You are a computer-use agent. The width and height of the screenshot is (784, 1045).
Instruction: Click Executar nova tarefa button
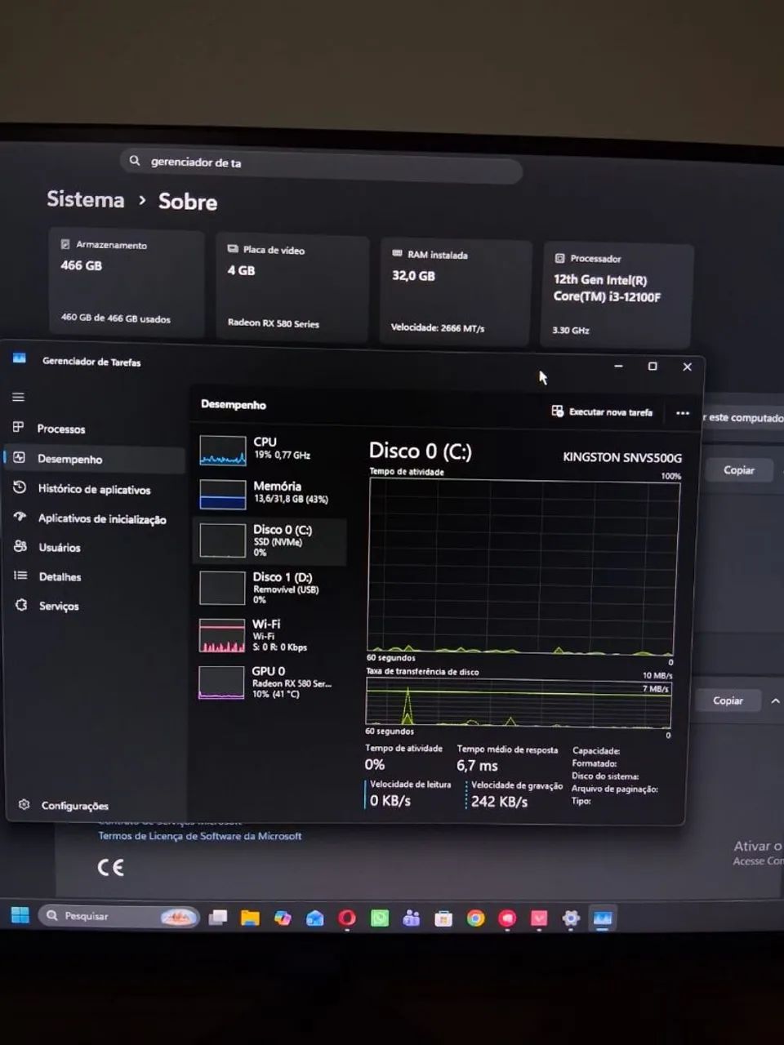tap(602, 411)
